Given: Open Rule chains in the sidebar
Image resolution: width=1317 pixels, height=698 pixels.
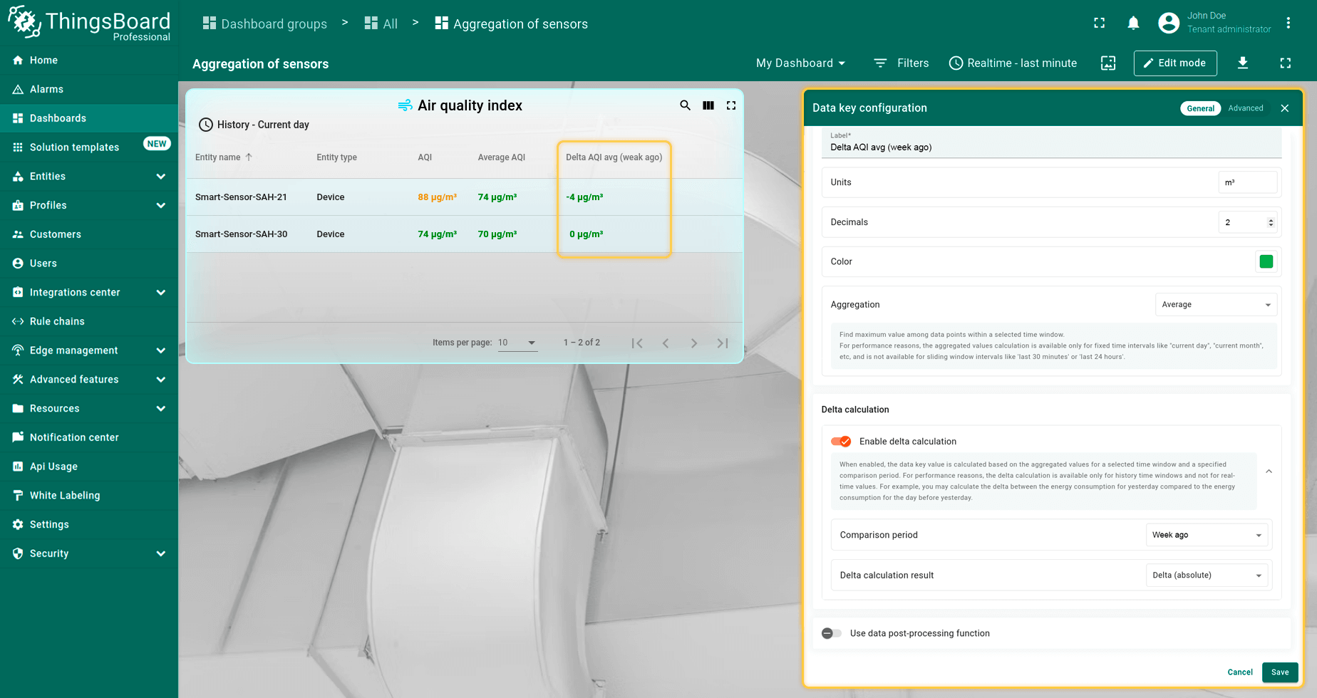Looking at the screenshot, I should [x=57, y=321].
